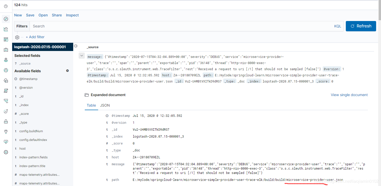Open View single document link

(x=349, y=95)
